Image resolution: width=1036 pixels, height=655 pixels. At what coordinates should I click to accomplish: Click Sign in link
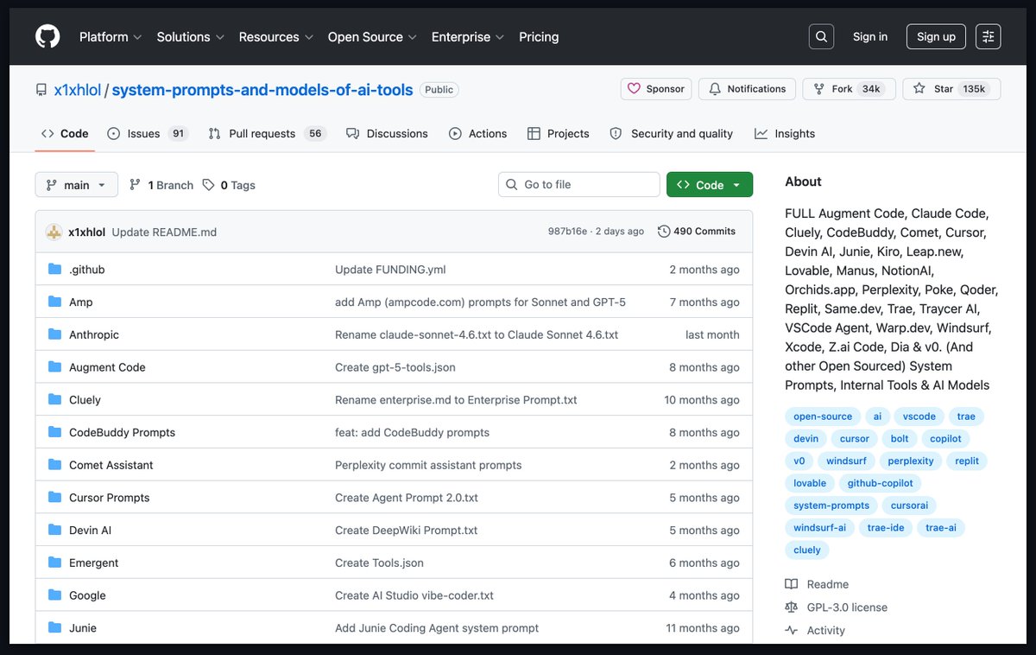[x=870, y=37]
